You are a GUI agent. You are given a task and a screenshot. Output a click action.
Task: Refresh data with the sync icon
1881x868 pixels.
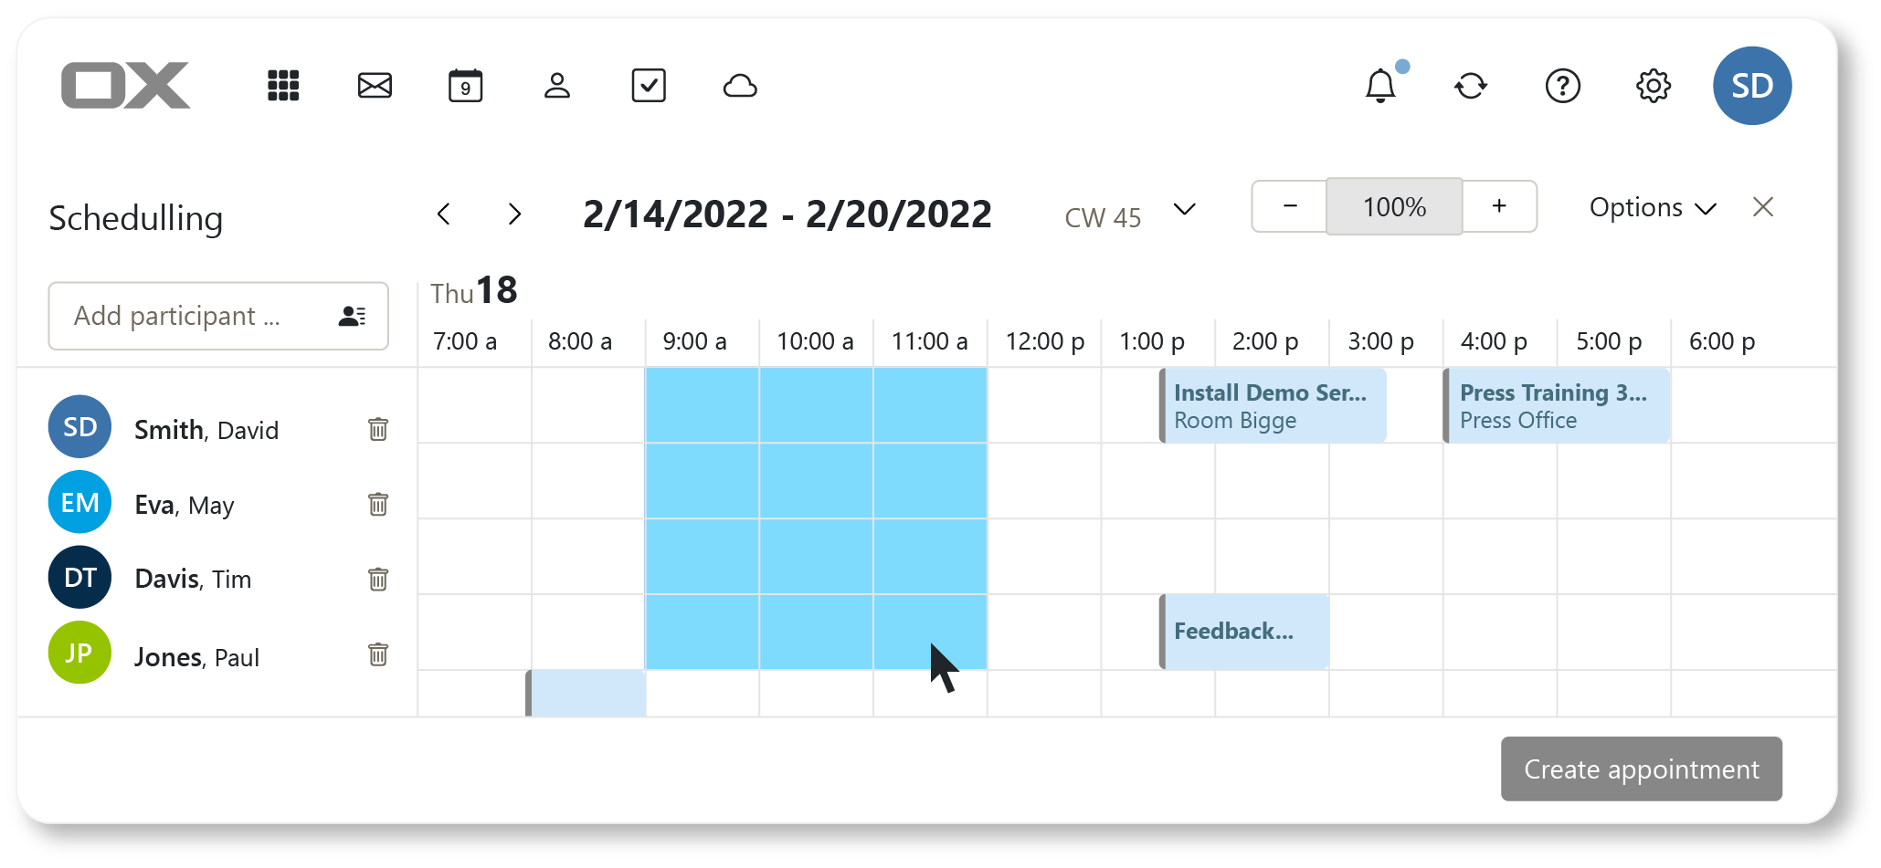tap(1471, 86)
